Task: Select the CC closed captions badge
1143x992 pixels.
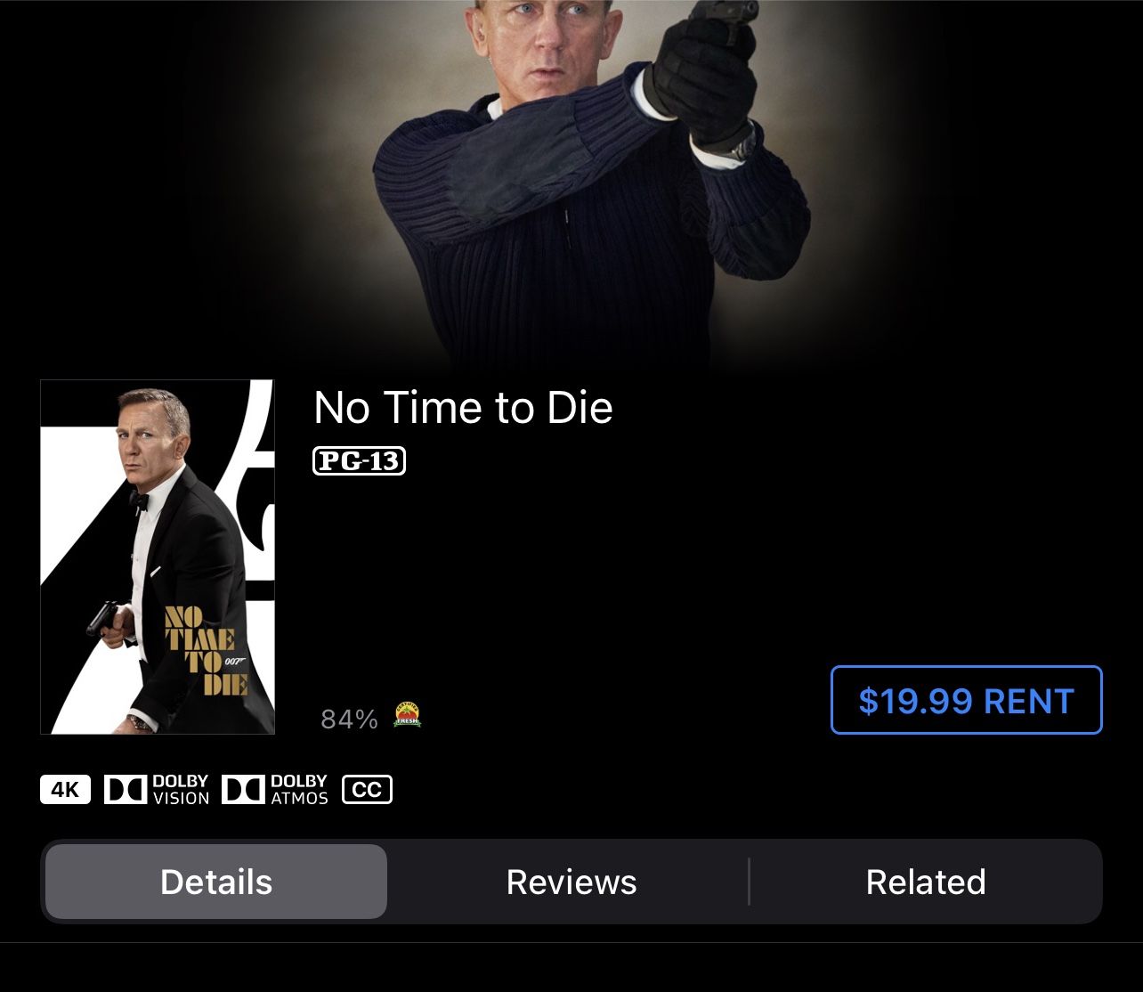Action: tap(367, 790)
